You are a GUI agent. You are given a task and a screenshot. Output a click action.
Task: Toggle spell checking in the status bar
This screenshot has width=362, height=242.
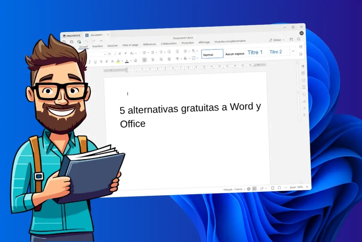[255, 188]
